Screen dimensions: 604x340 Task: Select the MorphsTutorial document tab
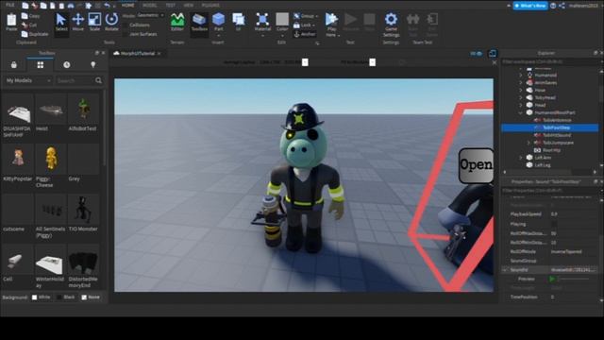coord(137,53)
